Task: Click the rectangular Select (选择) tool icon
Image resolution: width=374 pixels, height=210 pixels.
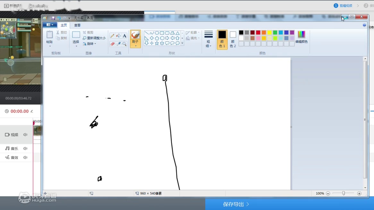Action: (76, 35)
